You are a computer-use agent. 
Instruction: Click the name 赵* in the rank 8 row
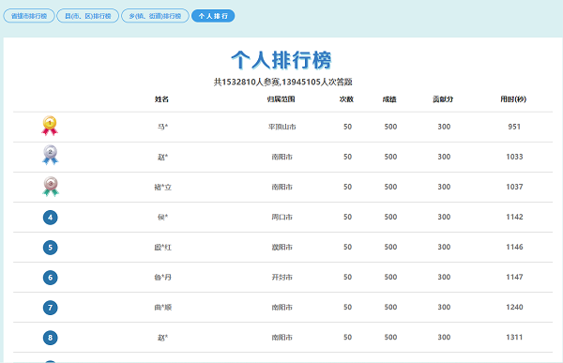163,338
